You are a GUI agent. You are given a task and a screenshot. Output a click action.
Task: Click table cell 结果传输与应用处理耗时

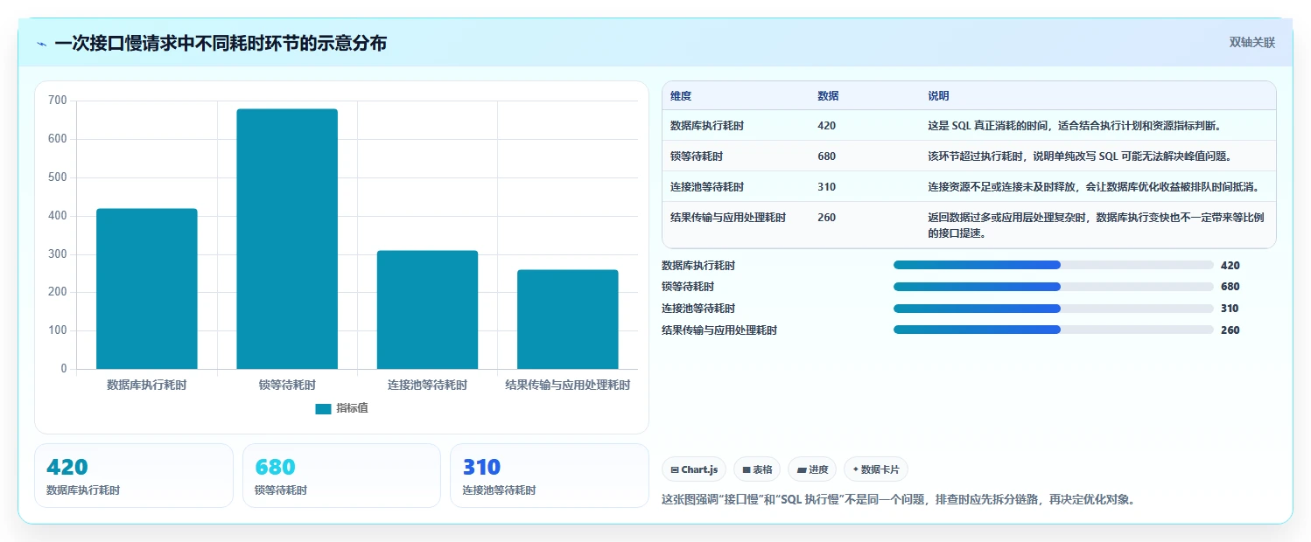coord(728,218)
